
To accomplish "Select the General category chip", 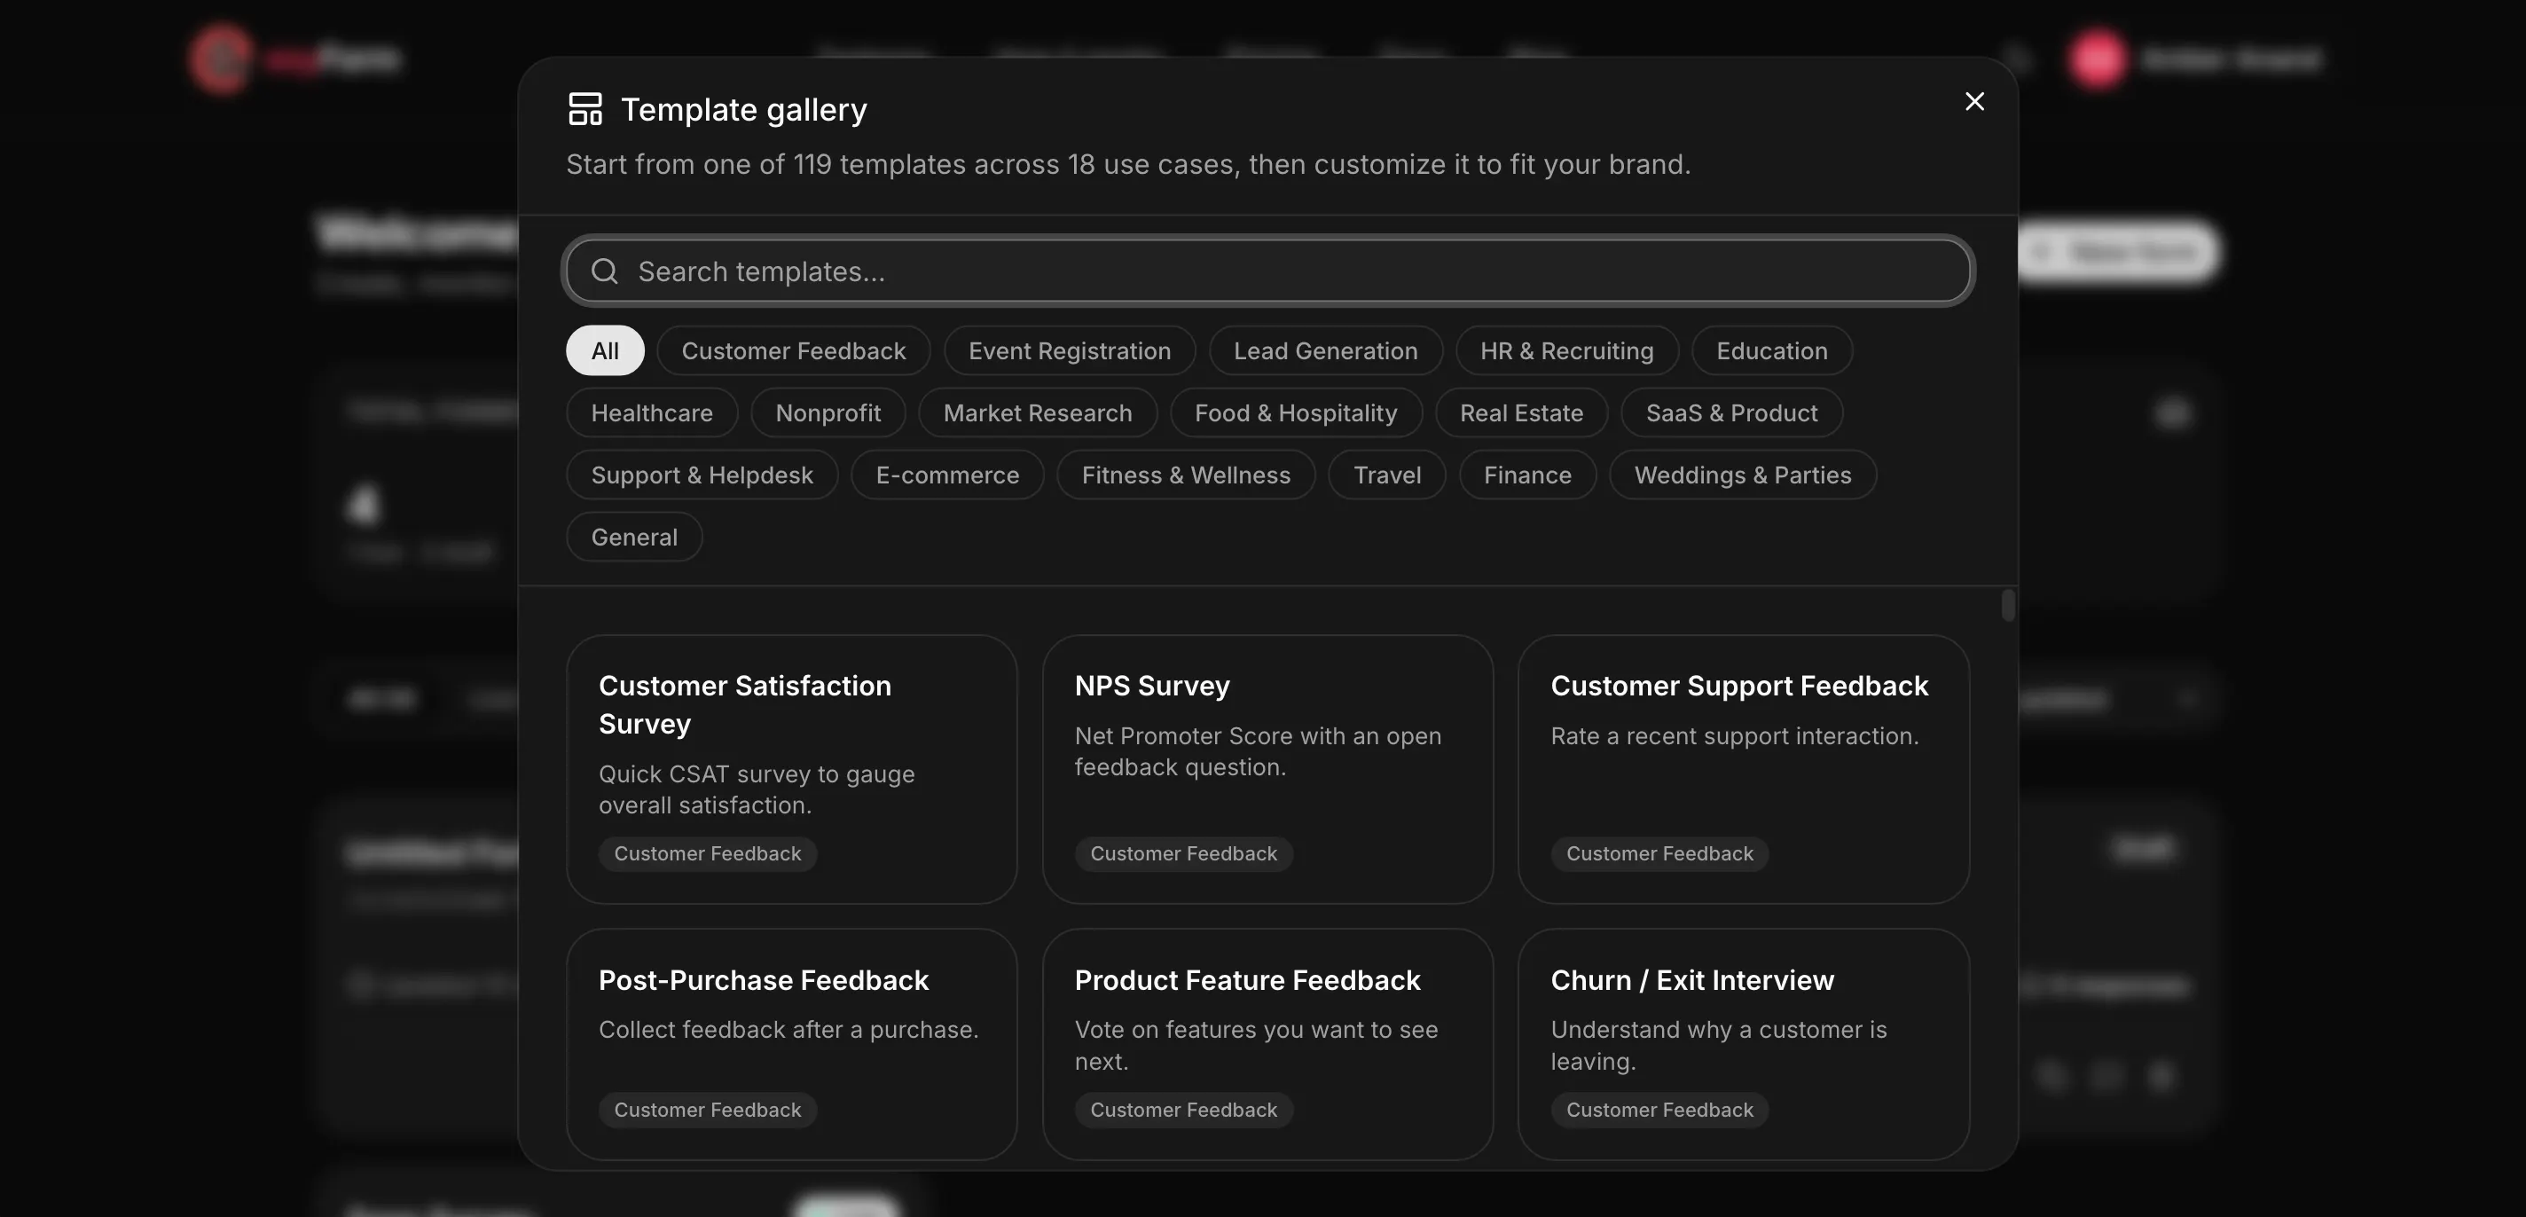I will tap(634, 537).
